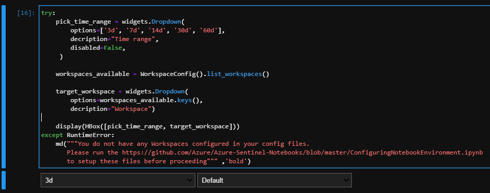Click the target_workspace assignment line

tap(123, 91)
